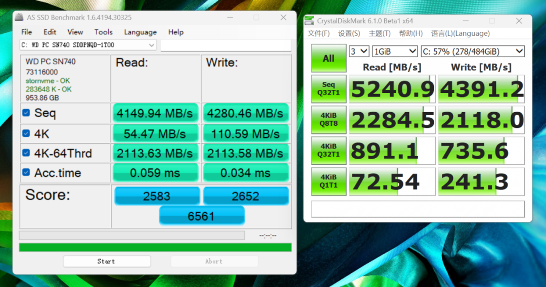Open the 帮助(H) menu in CrystalDiskMark
This screenshot has width=546, height=287.
click(411, 33)
